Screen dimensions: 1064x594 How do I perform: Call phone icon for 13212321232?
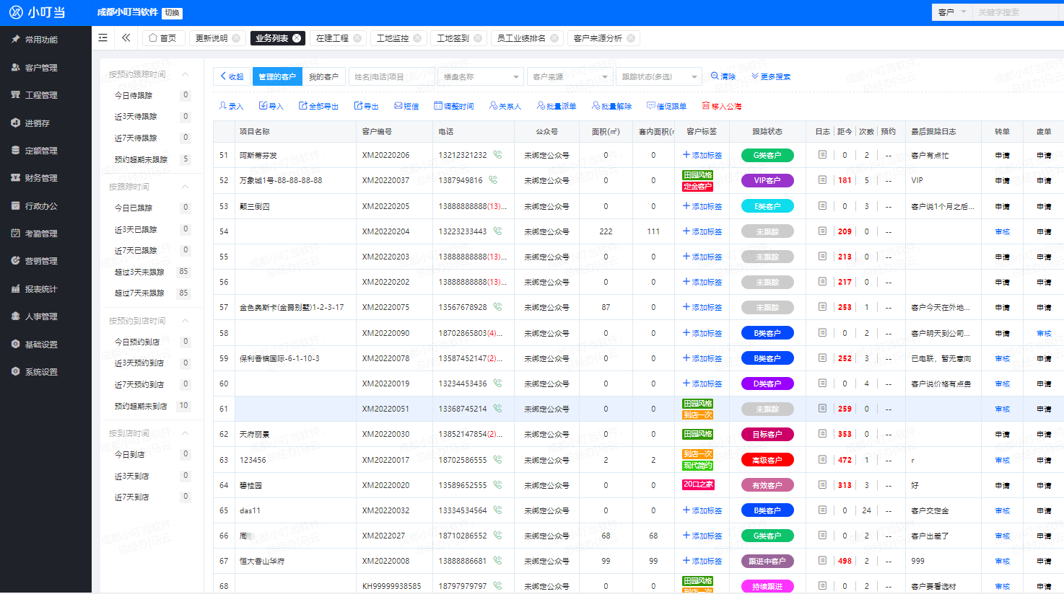[497, 155]
